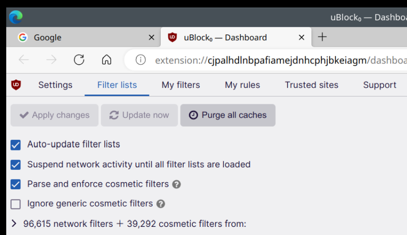The height and width of the screenshot is (235, 407).
Task: Click the uBlock Origin shield logo in dashboard
Action: point(16,85)
